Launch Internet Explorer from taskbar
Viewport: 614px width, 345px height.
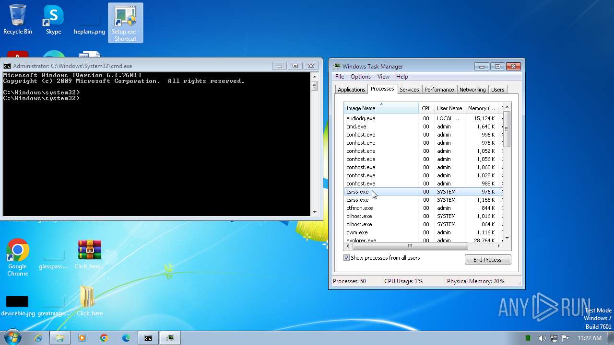point(38,338)
